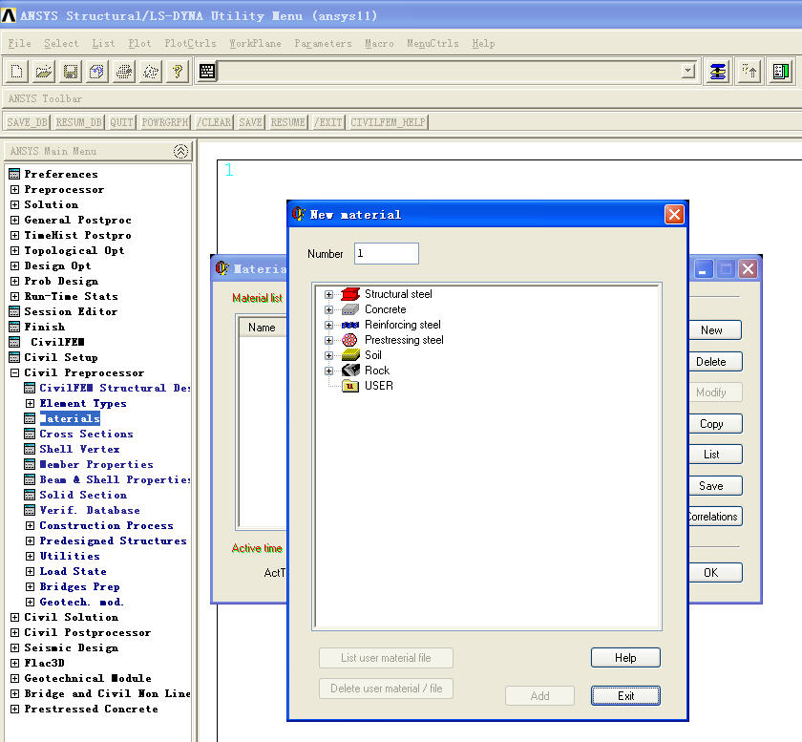
Task: Click the Member Properties menu item
Action: click(96, 465)
